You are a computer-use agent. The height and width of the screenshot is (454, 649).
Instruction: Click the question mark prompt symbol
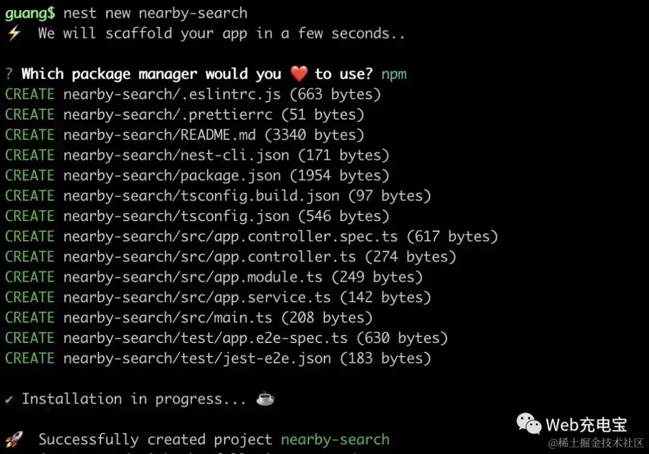[9, 74]
